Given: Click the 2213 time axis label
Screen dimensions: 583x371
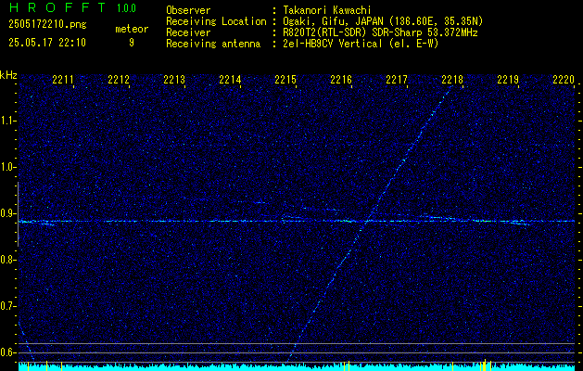Looking at the screenshot, I should pyautogui.click(x=174, y=79).
